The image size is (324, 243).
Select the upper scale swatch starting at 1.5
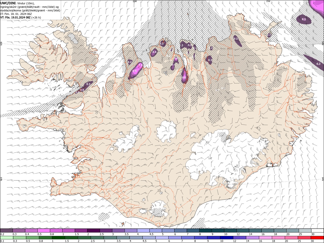pos(81,231)
